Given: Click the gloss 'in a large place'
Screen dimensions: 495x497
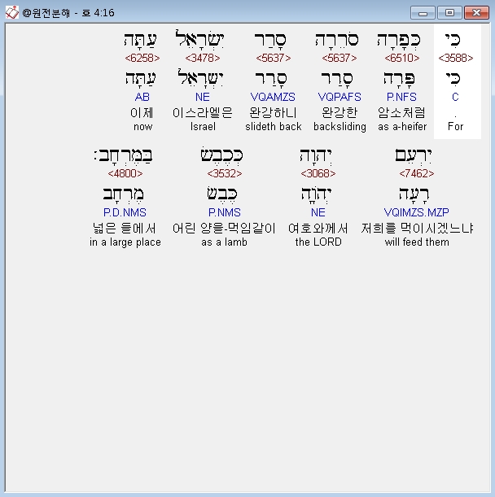Looking at the screenshot, I should pyautogui.click(x=125, y=242).
